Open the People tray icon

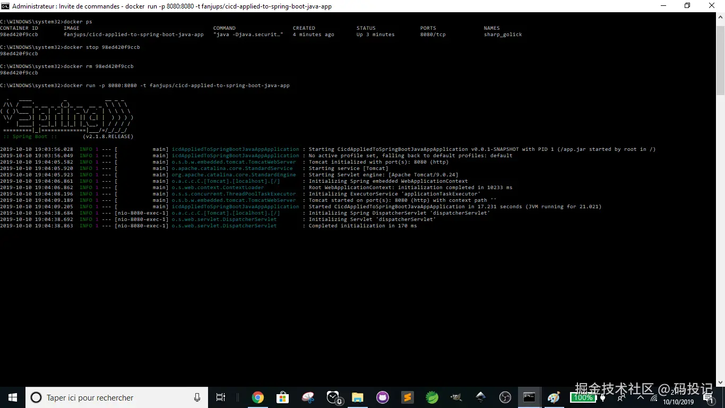[x=621, y=397]
